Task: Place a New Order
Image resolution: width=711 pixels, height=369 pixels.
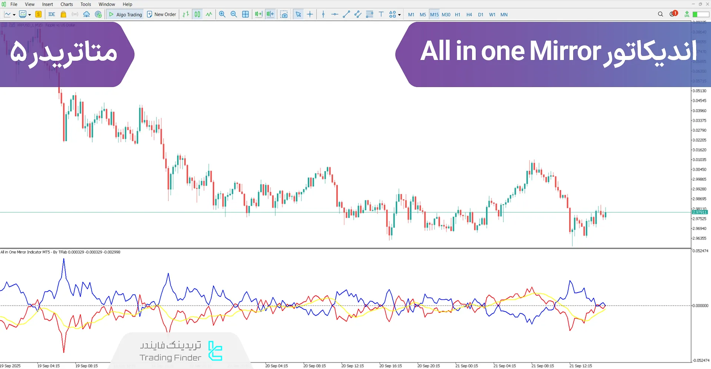Action: point(161,14)
